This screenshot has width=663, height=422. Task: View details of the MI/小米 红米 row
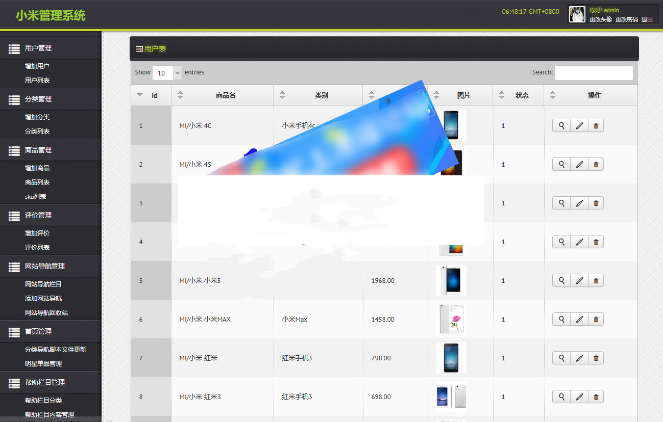pos(561,358)
